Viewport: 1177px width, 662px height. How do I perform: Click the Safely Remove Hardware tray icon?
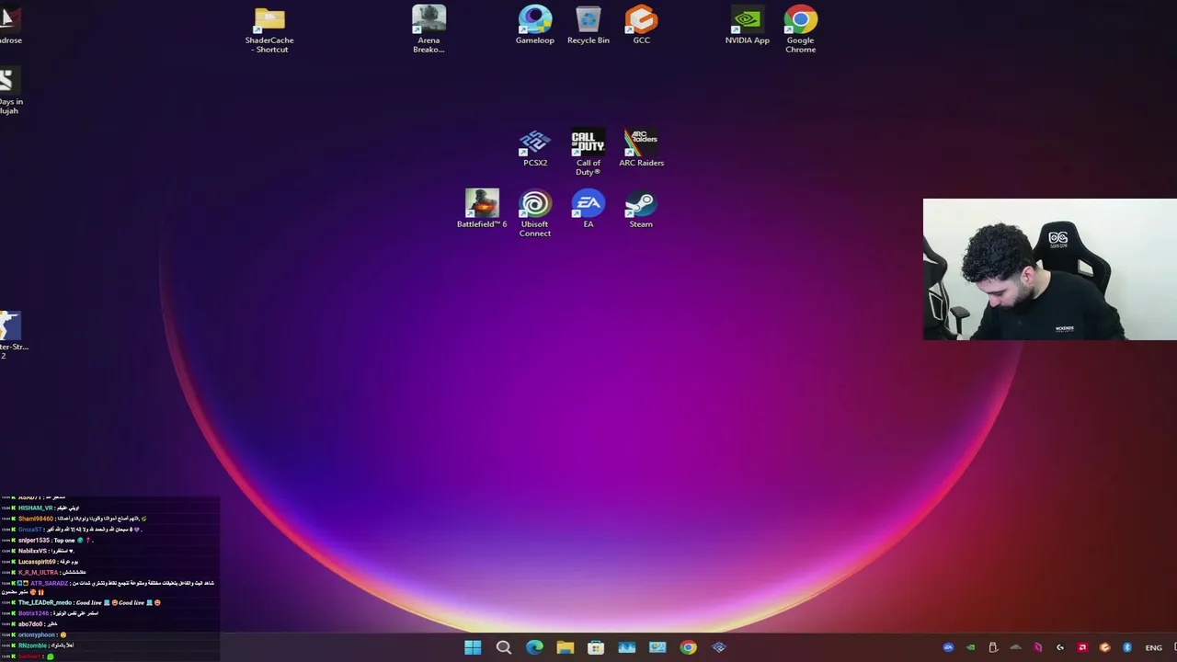click(993, 647)
